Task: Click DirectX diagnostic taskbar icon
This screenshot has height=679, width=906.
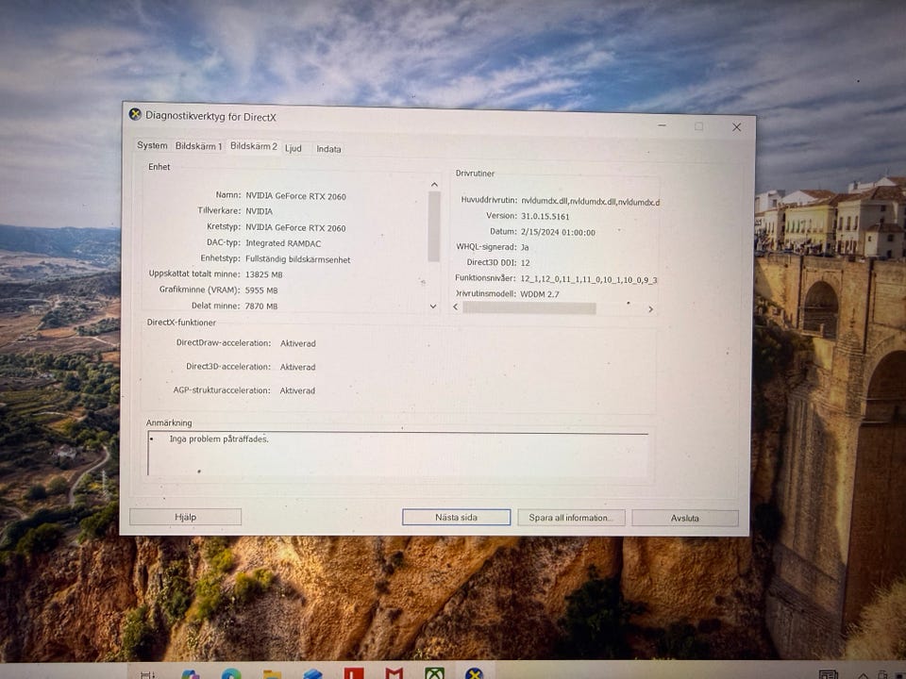Action: (x=474, y=673)
